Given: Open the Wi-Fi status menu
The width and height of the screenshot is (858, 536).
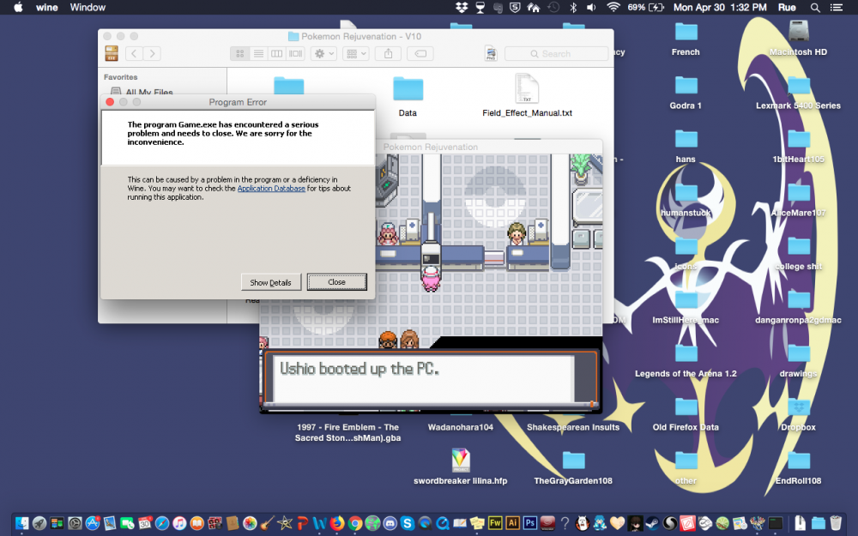Looking at the screenshot, I should pyautogui.click(x=613, y=7).
